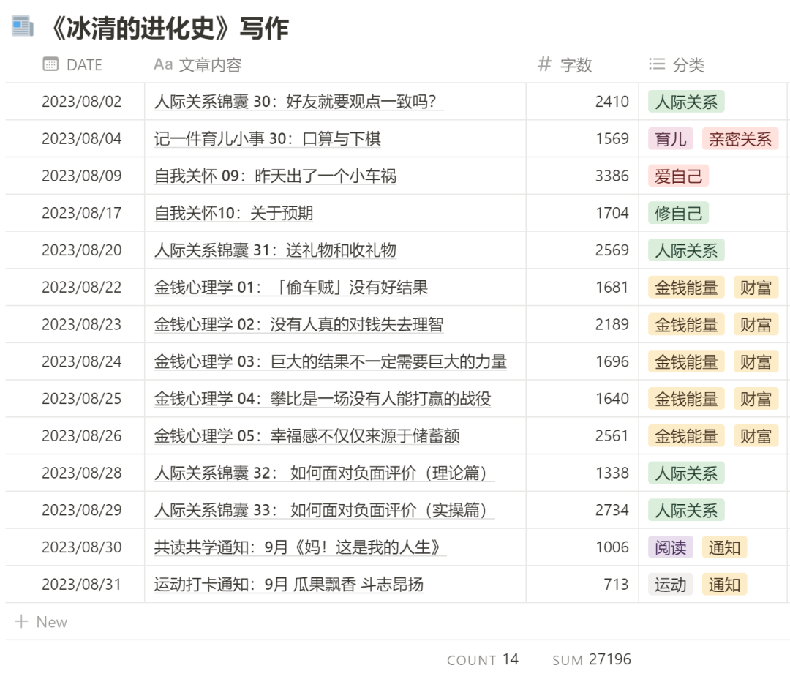Click the 爱自己 category tag
The width and height of the screenshot is (790, 682).
[x=678, y=176]
